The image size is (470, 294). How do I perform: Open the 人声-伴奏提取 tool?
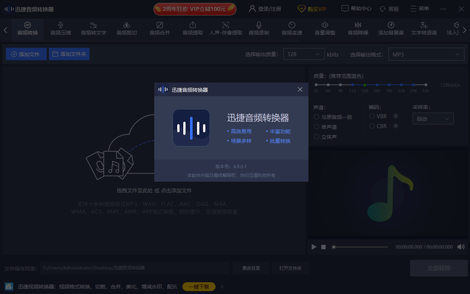[226, 29]
